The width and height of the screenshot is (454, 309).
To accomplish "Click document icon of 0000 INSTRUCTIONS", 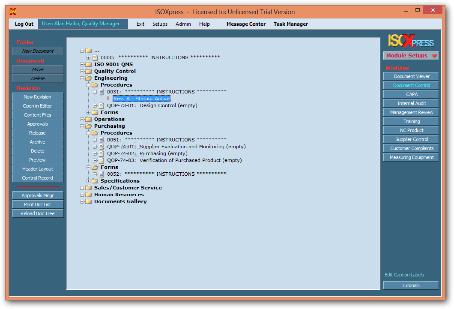I will (95, 57).
